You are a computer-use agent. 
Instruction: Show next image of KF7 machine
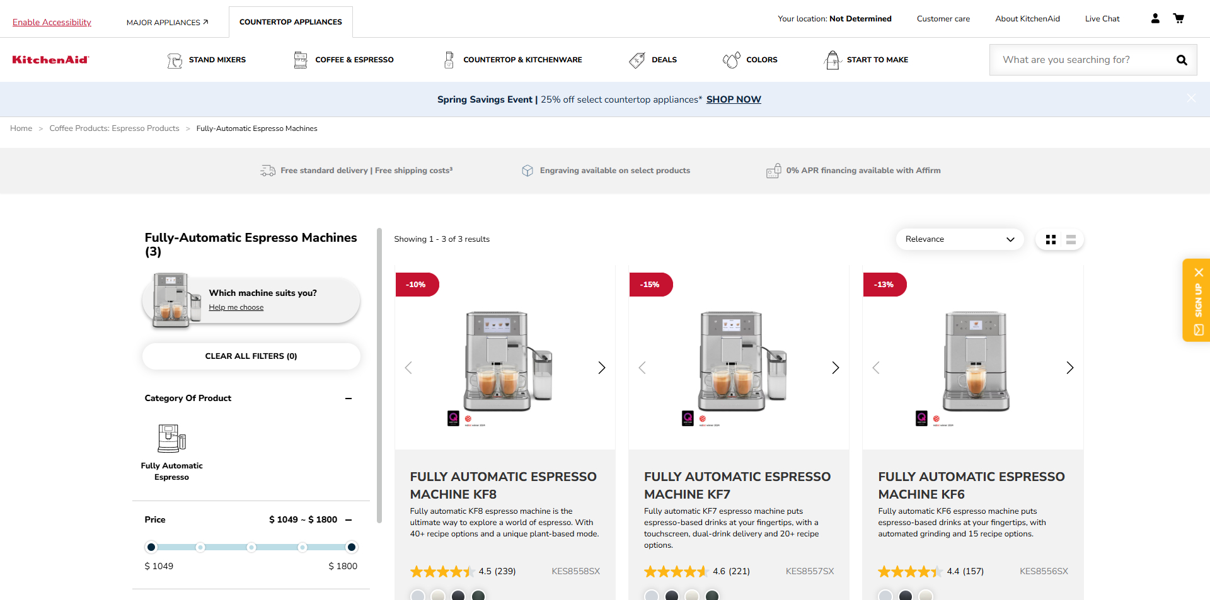pos(836,368)
